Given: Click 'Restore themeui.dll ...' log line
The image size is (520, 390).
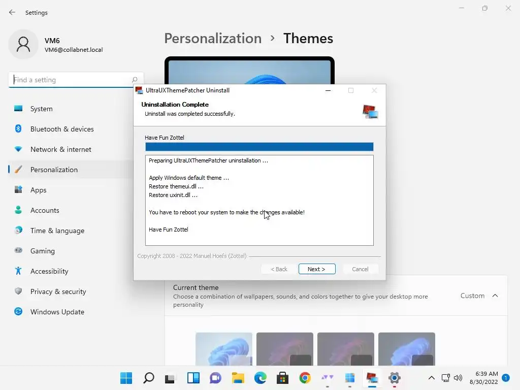Looking at the screenshot, I should (x=176, y=186).
